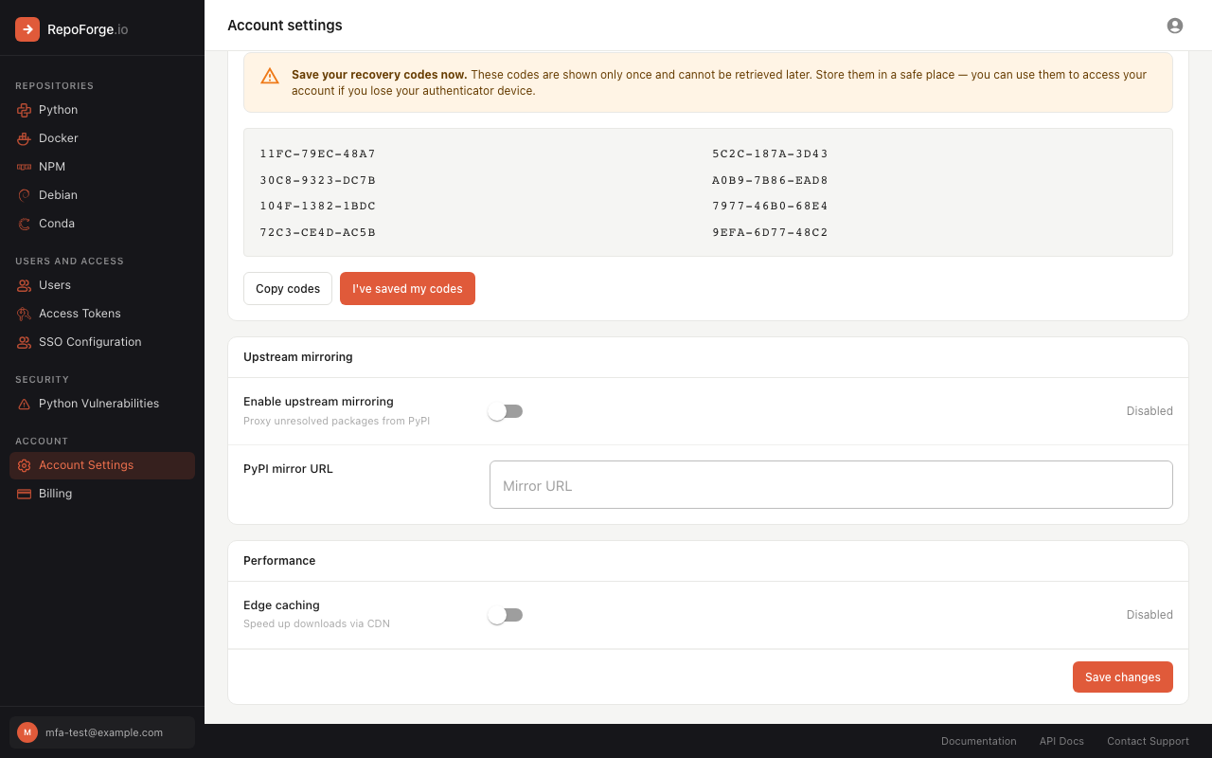Open the API Docs link
This screenshot has height=758, width=1212.
coord(1061,741)
